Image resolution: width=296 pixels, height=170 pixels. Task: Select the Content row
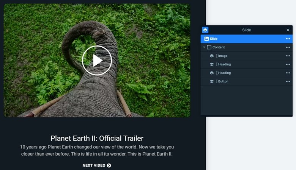coord(247,47)
